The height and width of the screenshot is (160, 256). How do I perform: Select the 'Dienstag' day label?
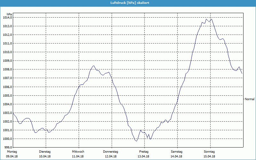[x=45, y=151]
